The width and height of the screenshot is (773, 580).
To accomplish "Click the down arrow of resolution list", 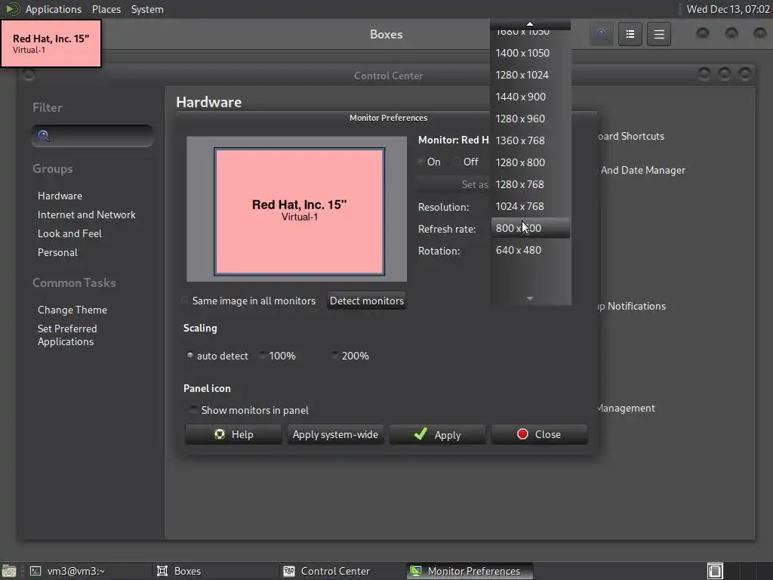I will (x=530, y=298).
